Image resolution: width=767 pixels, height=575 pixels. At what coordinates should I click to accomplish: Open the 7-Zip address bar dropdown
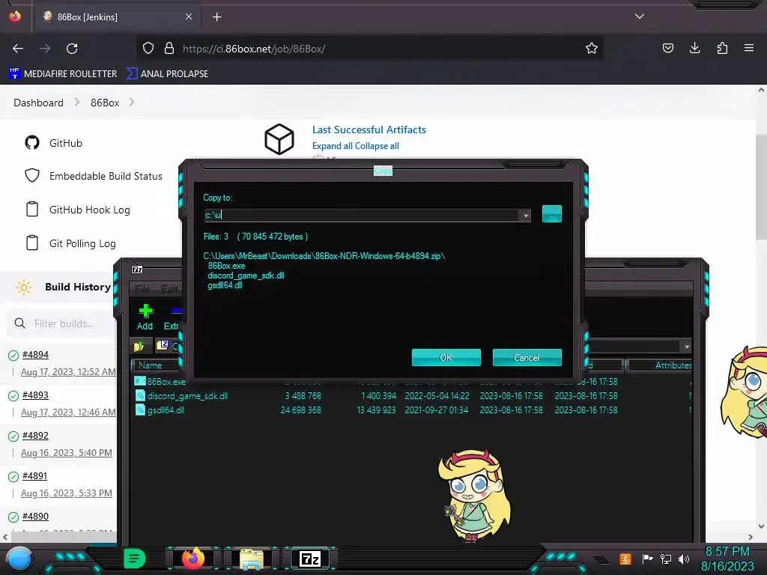pyautogui.click(x=687, y=347)
